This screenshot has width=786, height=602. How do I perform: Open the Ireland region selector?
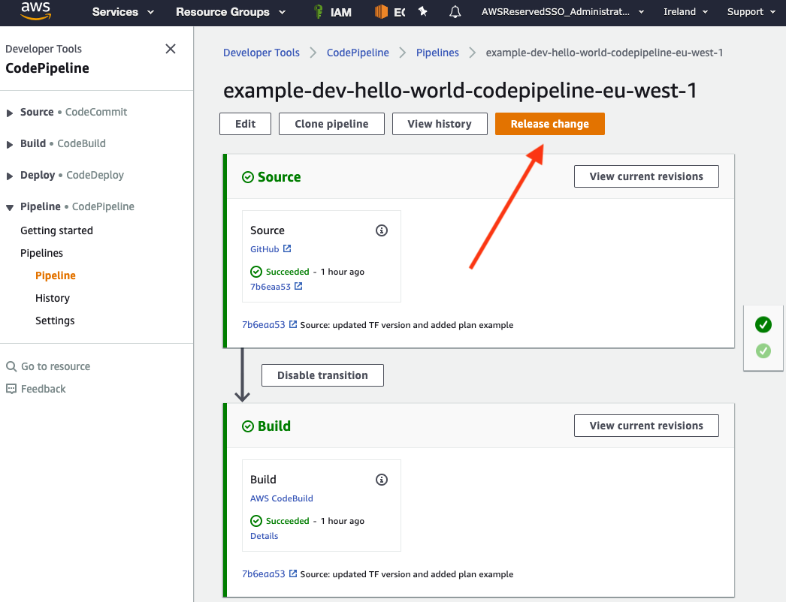(686, 12)
